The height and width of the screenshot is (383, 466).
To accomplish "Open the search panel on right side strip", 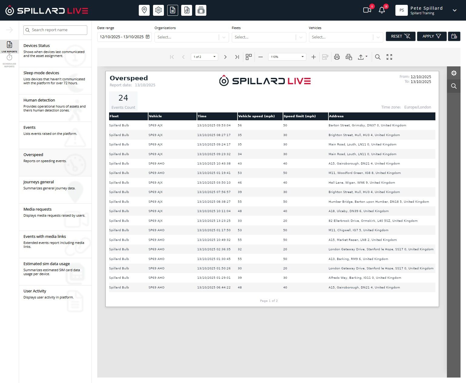I will pos(454,86).
